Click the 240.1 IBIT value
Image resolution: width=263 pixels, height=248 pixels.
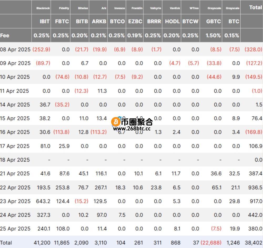(44, 229)
